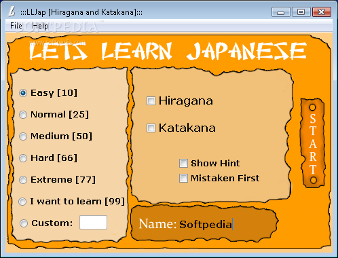Open the Help menu

(40, 26)
